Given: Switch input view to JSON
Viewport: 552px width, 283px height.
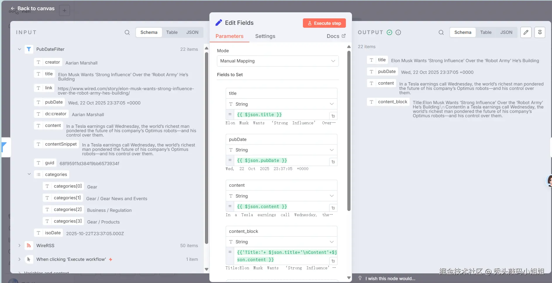Looking at the screenshot, I should (192, 32).
